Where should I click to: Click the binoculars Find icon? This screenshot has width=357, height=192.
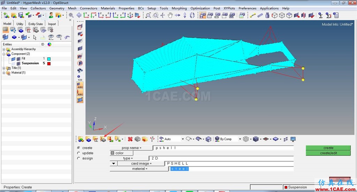(80, 70)
